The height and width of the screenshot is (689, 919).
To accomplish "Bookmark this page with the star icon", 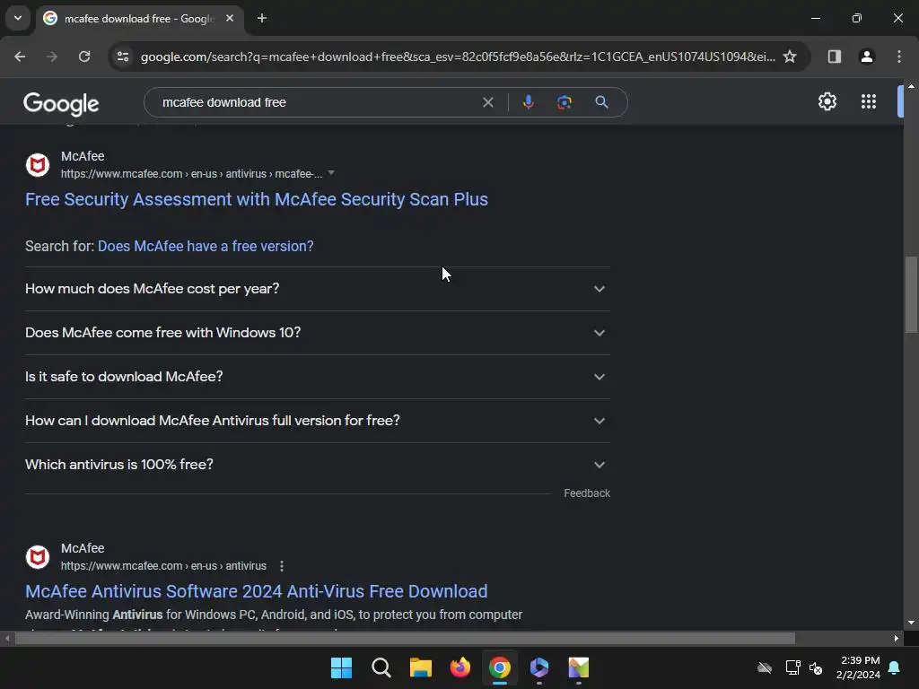I will 790,57.
